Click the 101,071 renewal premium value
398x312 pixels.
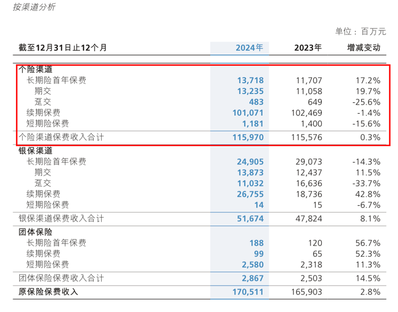(x=248, y=113)
